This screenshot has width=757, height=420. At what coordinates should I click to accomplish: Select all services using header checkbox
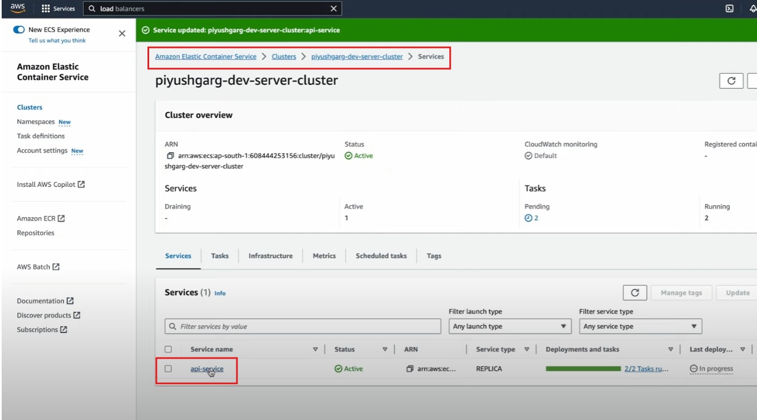168,349
